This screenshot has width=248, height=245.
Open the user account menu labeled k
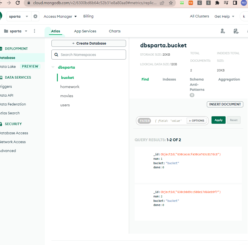pyautogui.click(x=244, y=16)
